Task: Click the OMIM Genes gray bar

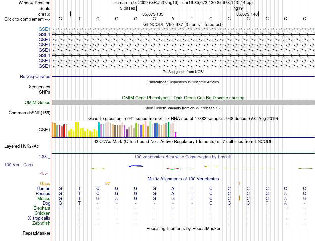Action: pyautogui.click(x=183, y=102)
